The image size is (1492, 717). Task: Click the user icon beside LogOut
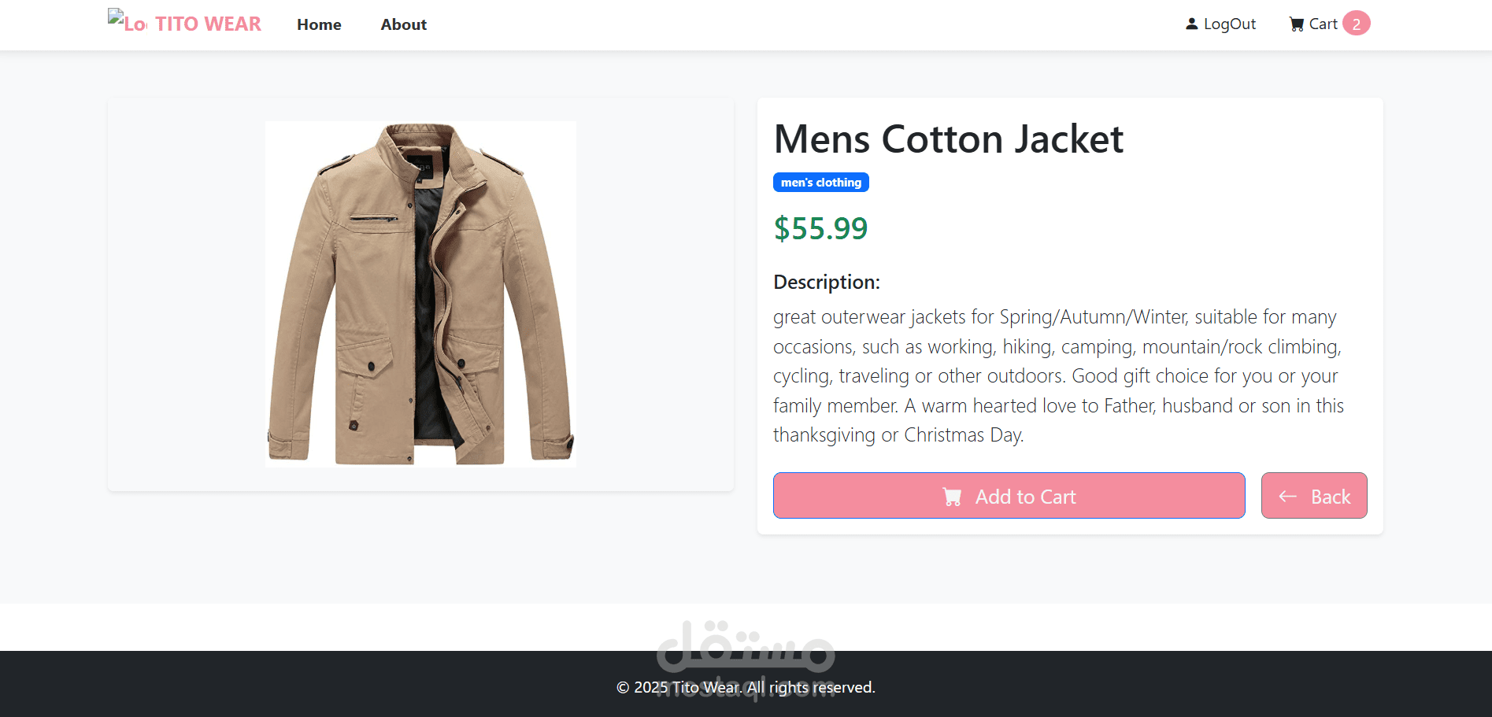pos(1191,24)
